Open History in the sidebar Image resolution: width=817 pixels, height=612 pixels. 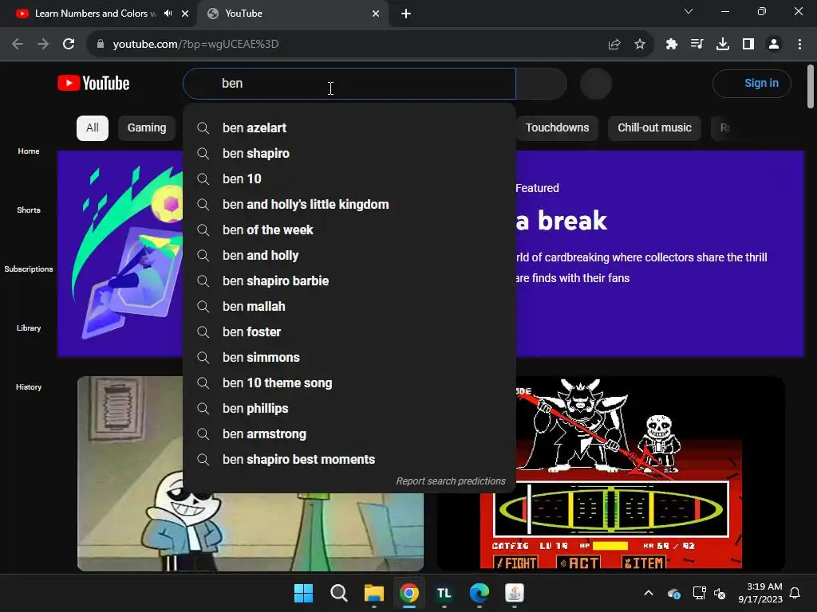point(29,387)
